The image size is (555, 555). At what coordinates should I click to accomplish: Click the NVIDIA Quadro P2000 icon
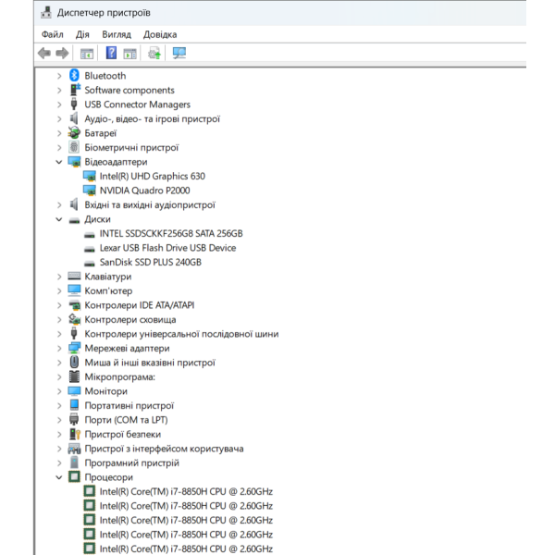tap(89, 191)
